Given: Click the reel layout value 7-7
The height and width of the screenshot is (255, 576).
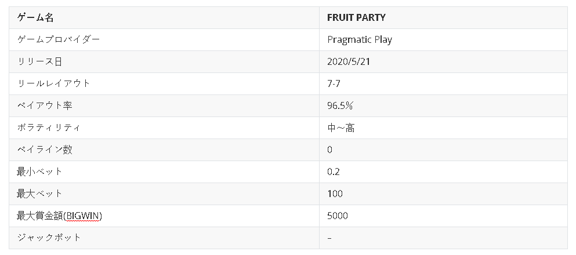Looking at the screenshot, I should click(x=334, y=83).
